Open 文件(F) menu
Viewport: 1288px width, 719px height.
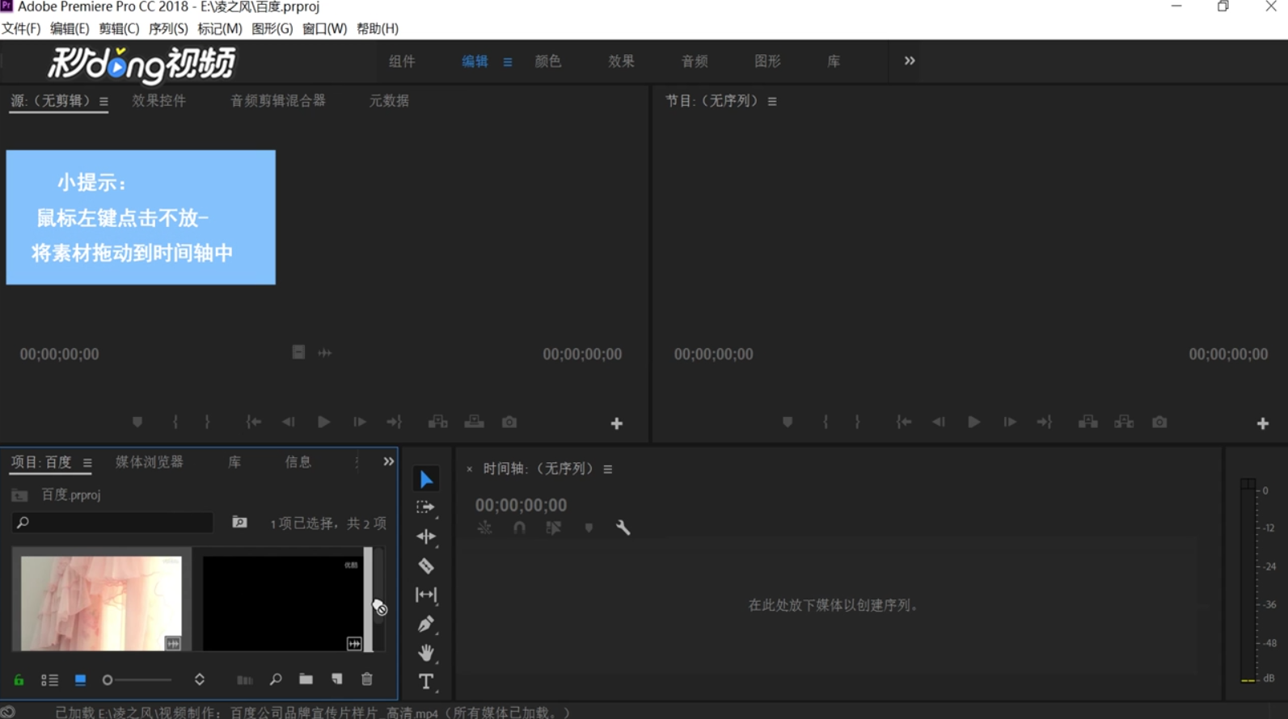click(x=21, y=28)
